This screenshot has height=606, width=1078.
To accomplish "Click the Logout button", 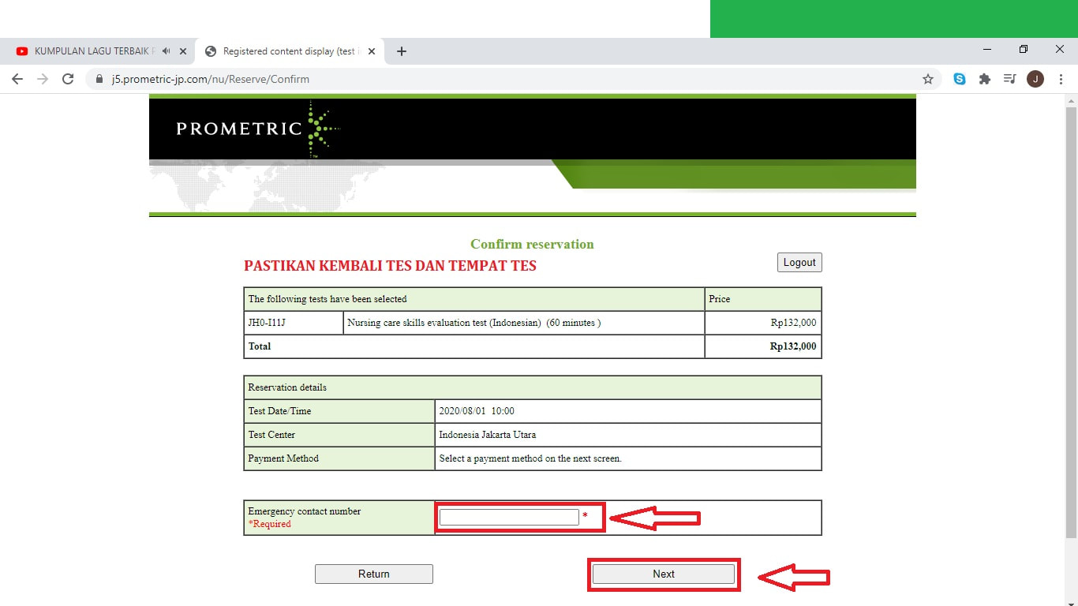I will pyautogui.click(x=799, y=262).
